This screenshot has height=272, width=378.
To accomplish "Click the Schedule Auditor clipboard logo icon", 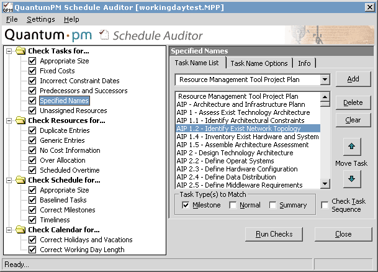I will click(x=104, y=35).
